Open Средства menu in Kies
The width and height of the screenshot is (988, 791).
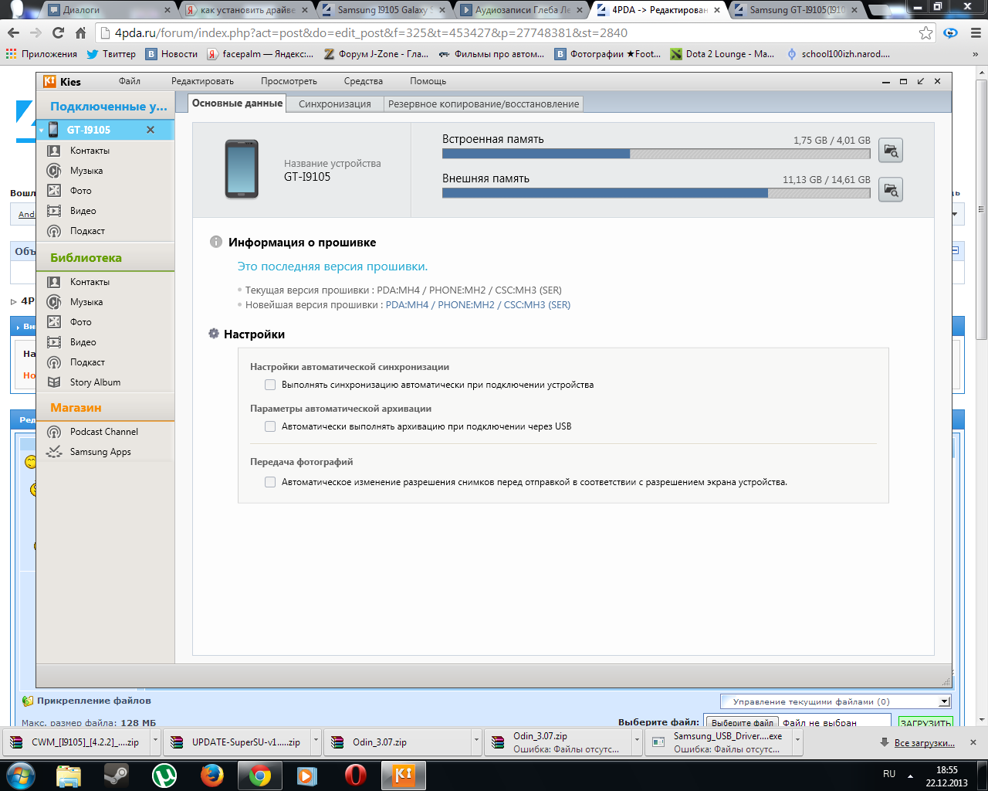(364, 81)
